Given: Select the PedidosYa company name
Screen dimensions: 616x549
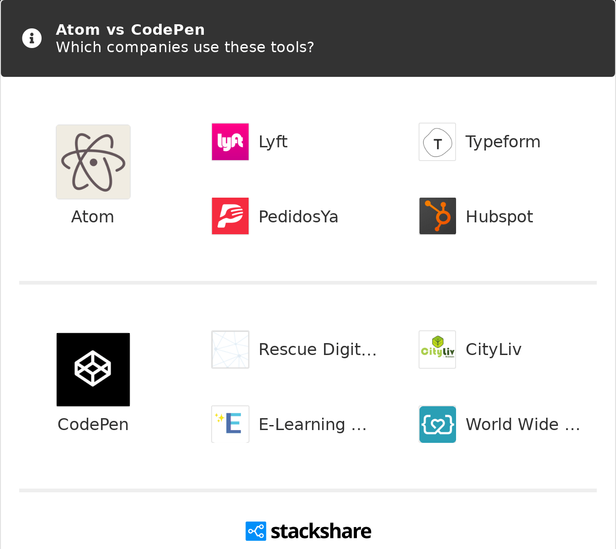Looking at the screenshot, I should click(x=298, y=217).
